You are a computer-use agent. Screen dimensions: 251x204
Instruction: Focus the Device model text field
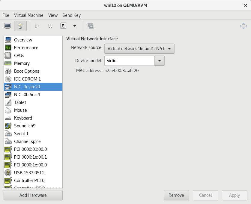pos(130,61)
